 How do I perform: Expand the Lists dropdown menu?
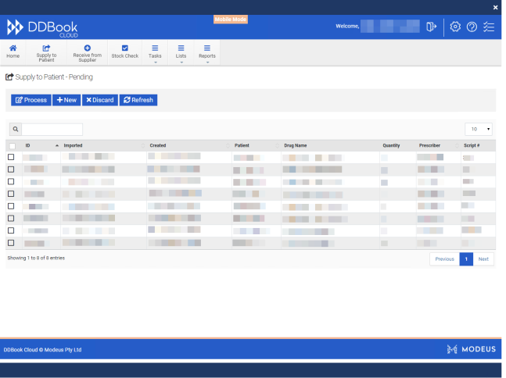pyautogui.click(x=181, y=52)
